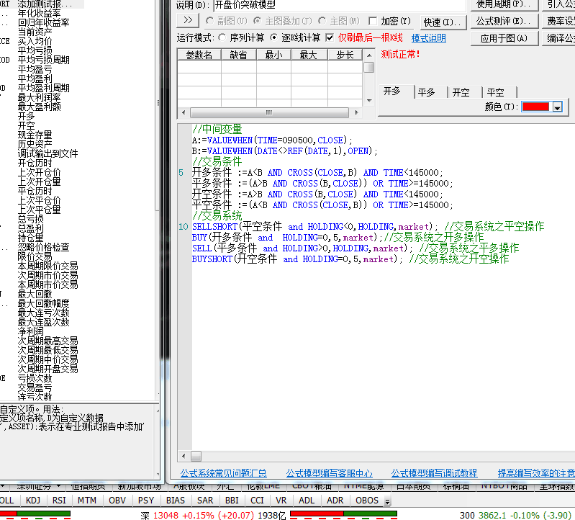Screen dimensions: 575x520
Task: Open the 模式说明 link
Action: [x=428, y=38]
